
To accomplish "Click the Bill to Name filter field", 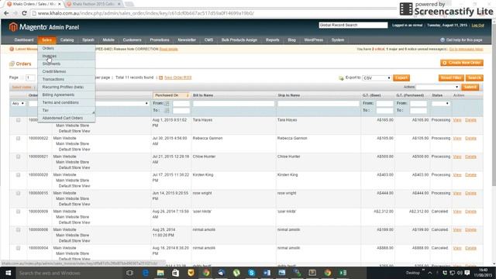I will pyautogui.click(x=234, y=103).
